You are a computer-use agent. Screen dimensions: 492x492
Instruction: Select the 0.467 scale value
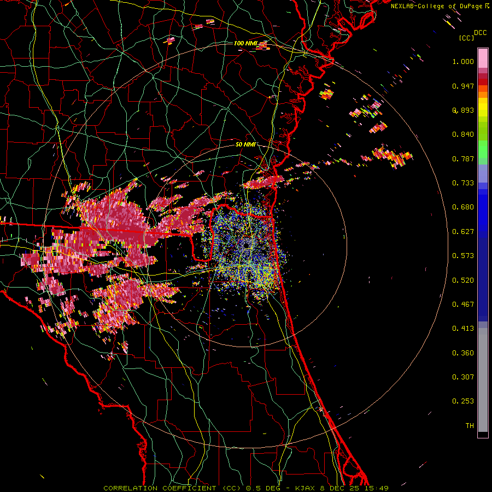pos(463,304)
